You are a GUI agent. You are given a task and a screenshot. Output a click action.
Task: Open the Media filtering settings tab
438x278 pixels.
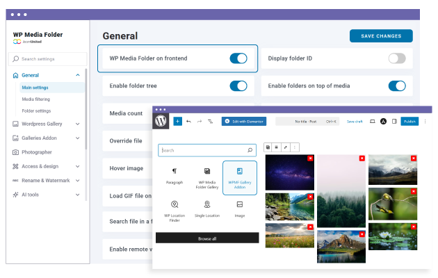coord(36,99)
